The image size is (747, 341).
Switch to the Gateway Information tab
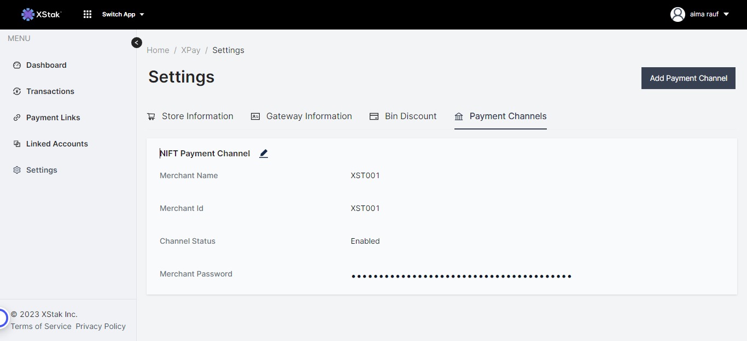[308, 116]
